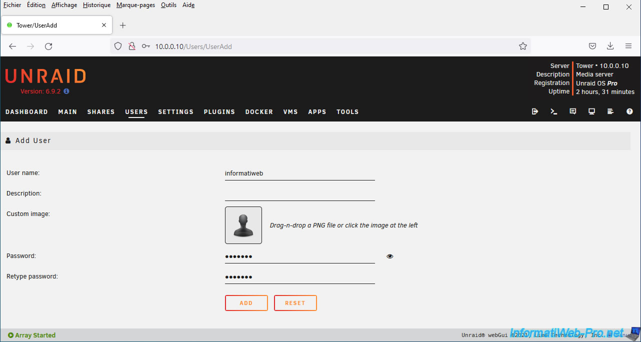
Task: Click the help question mark icon
Action: [x=629, y=111]
